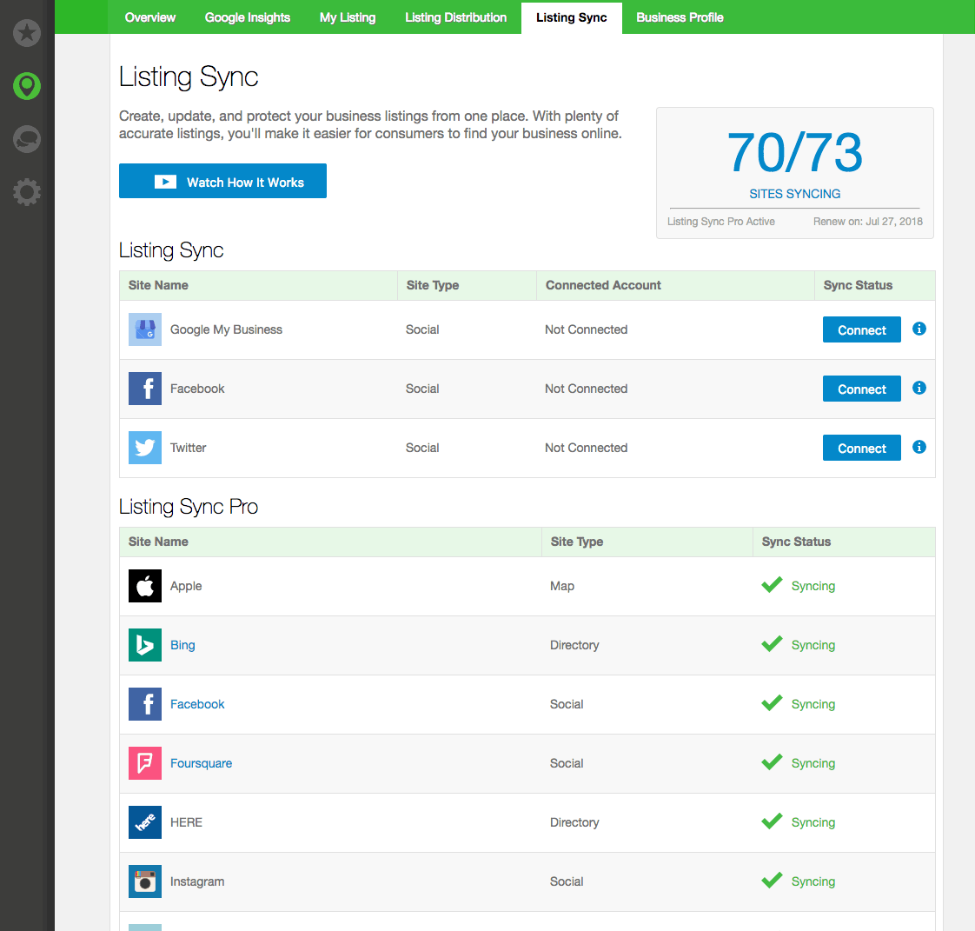This screenshot has width=975, height=931.
Task: Click the Map site type for Apple
Action: pyautogui.click(x=562, y=586)
